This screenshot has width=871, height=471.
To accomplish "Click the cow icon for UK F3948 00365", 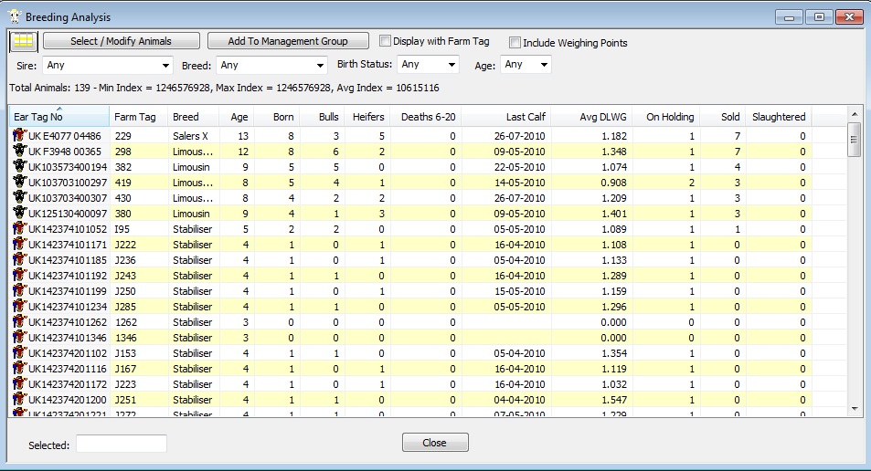I will click(x=20, y=151).
